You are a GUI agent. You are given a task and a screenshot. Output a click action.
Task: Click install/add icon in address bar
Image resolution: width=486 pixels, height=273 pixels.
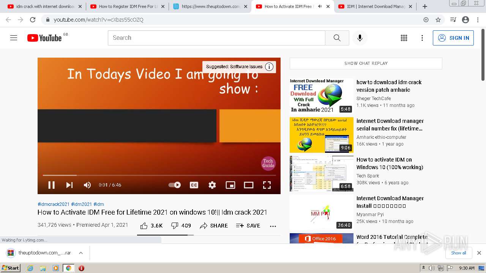[426, 20]
